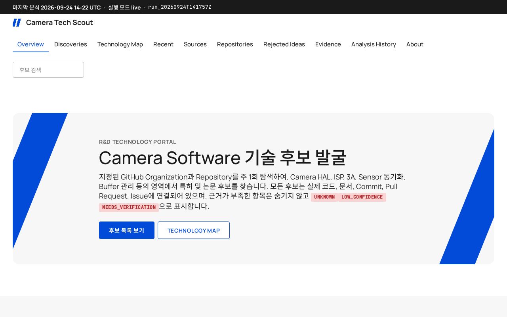
Task: Click the 실행 모드 live status text
Action: pos(124,7)
